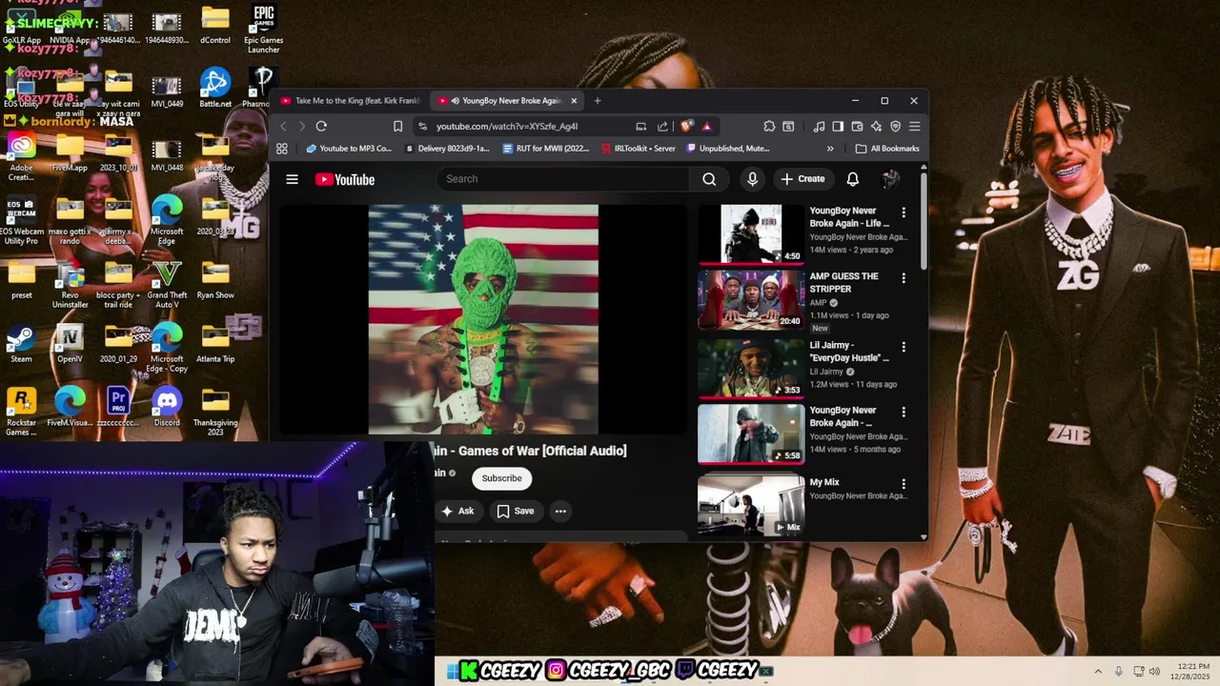
Task: Open Adobe Creative Cloud desktop icon
Action: (x=21, y=156)
